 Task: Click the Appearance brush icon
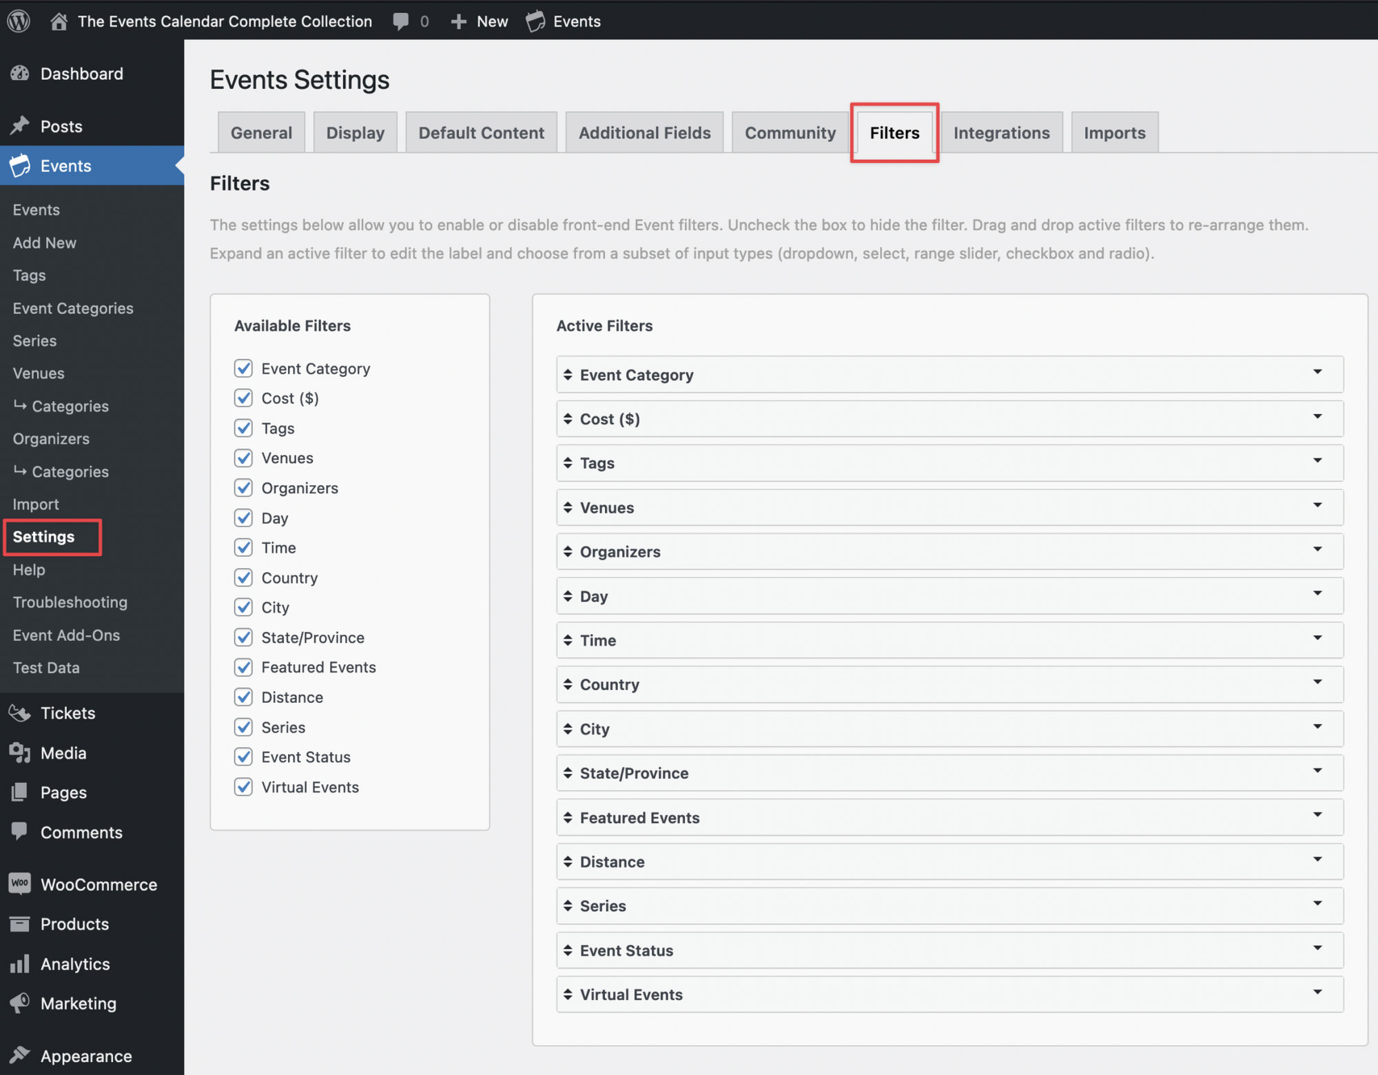pos(20,1054)
